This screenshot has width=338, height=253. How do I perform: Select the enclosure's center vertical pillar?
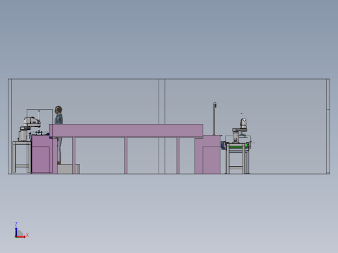(162, 101)
